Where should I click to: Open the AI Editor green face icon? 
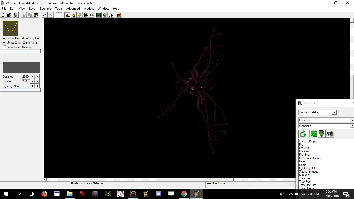(98, 15)
